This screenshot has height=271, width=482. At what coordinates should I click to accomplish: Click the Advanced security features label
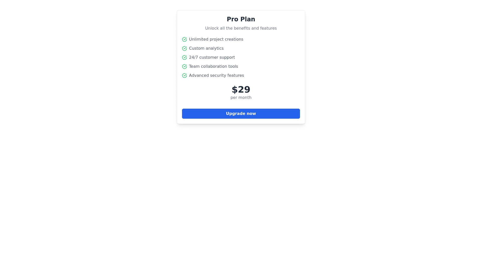(x=216, y=76)
